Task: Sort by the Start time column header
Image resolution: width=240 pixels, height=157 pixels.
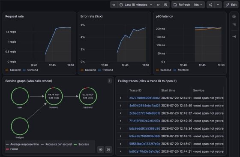Action: pyautogui.click(x=168, y=90)
